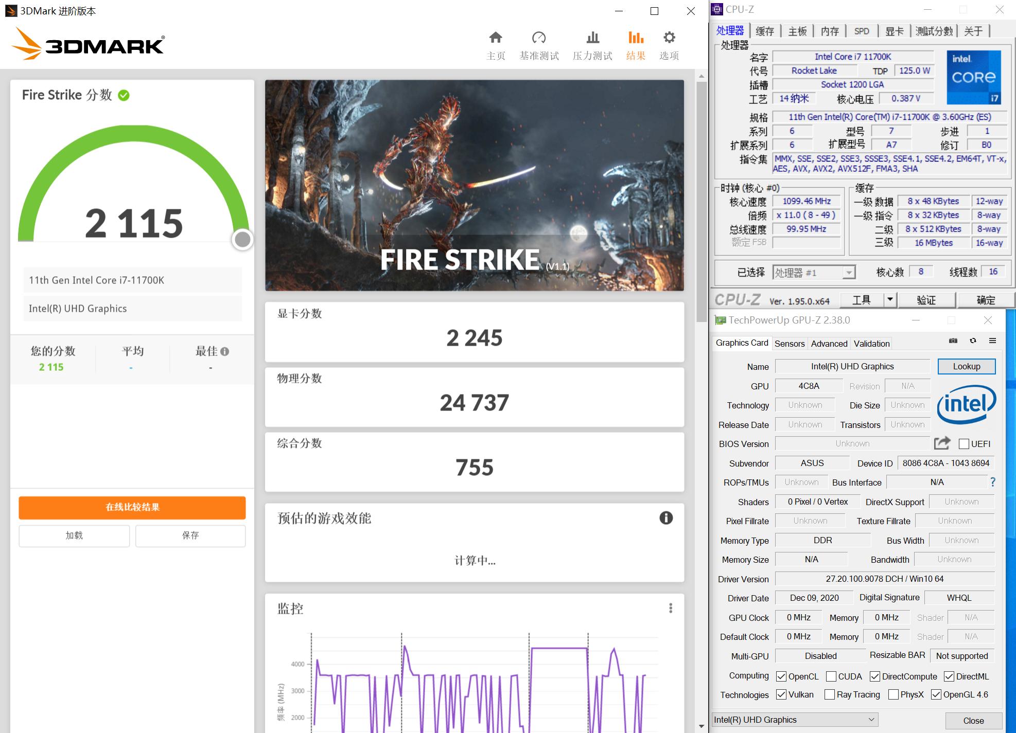Open GPU-Z hamburger menu
1016x733 pixels.
click(993, 341)
